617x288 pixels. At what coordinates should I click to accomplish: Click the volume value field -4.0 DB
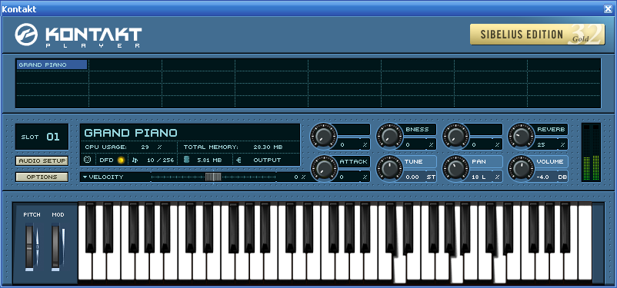tap(552, 177)
